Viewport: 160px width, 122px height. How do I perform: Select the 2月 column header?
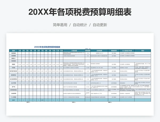pyautogui.click(x=23, y=51)
